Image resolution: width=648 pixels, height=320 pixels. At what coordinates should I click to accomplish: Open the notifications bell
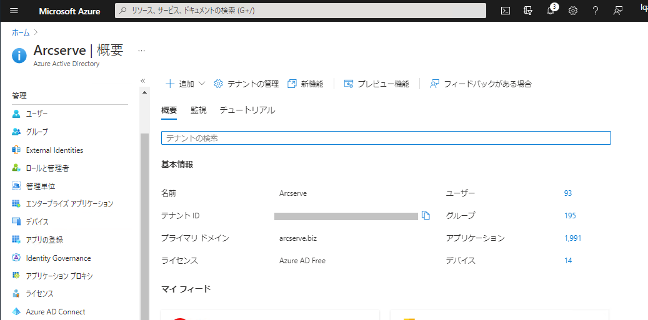[x=551, y=11]
